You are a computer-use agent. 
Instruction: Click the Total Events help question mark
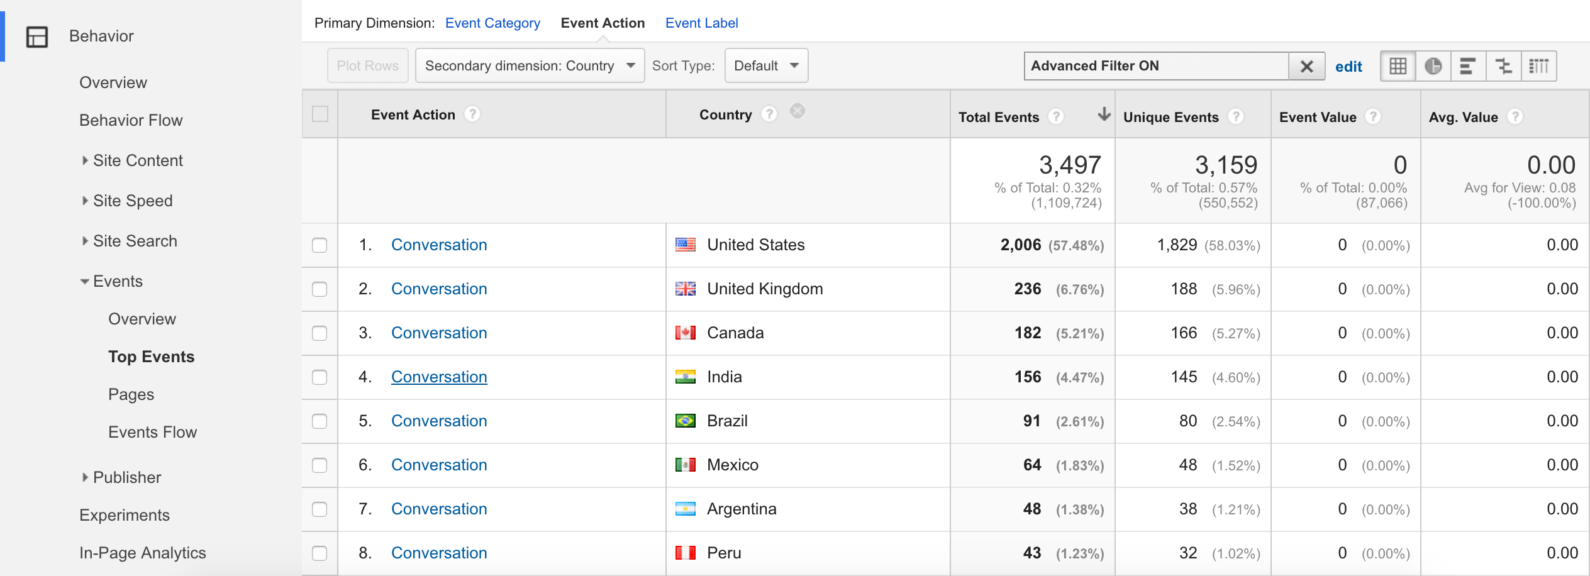click(x=1055, y=117)
